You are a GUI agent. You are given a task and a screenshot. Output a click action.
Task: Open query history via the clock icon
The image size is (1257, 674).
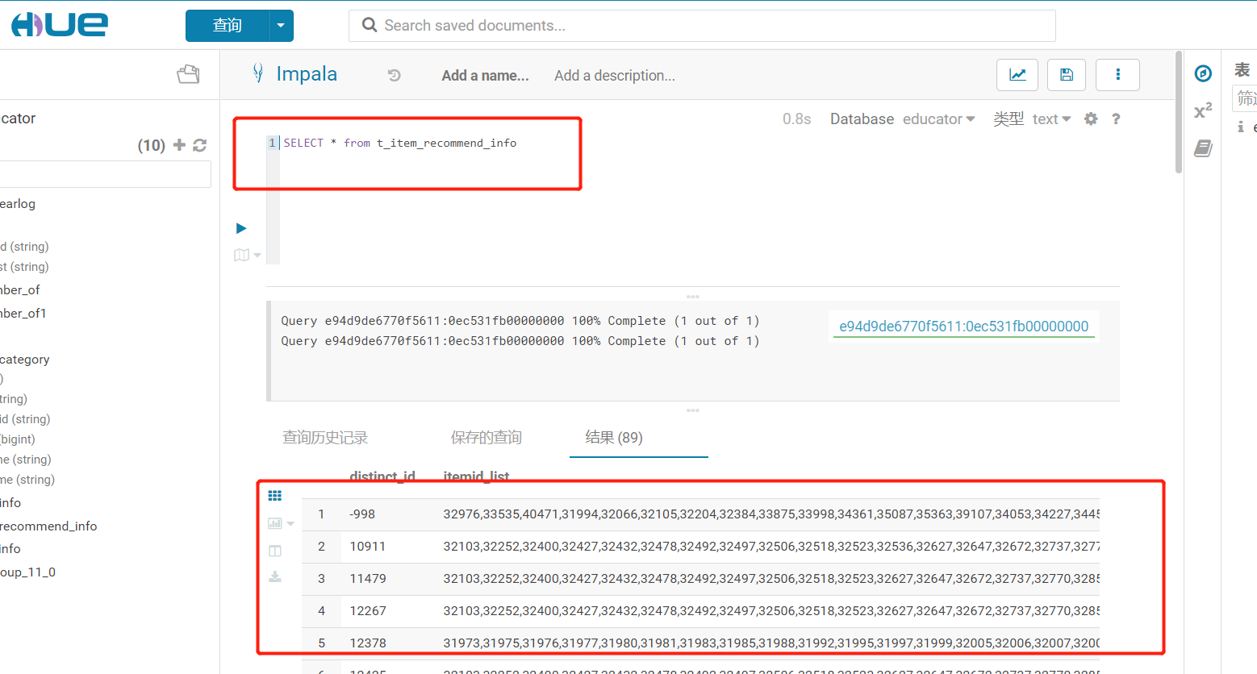click(x=394, y=75)
